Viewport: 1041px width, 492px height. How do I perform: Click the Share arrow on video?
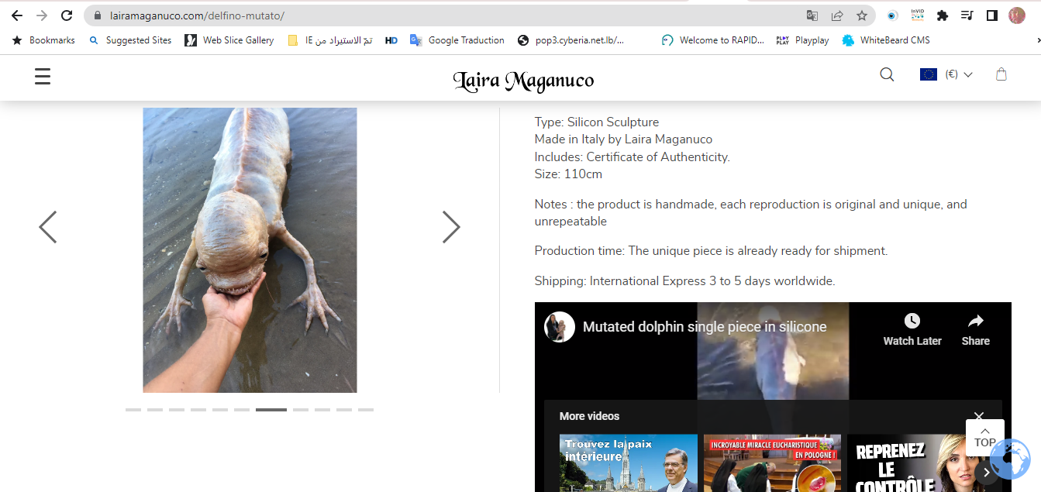pyautogui.click(x=975, y=322)
